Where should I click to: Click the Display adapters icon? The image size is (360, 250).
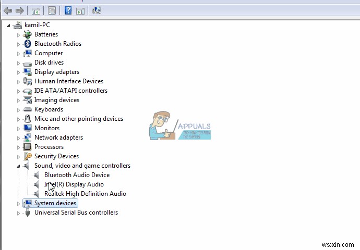pos(28,72)
